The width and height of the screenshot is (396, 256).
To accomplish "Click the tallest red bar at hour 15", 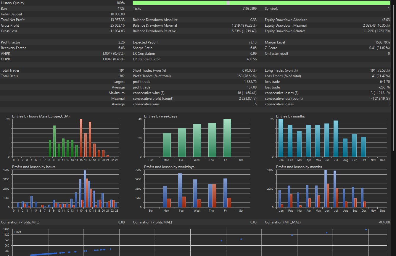I will point(81,138).
